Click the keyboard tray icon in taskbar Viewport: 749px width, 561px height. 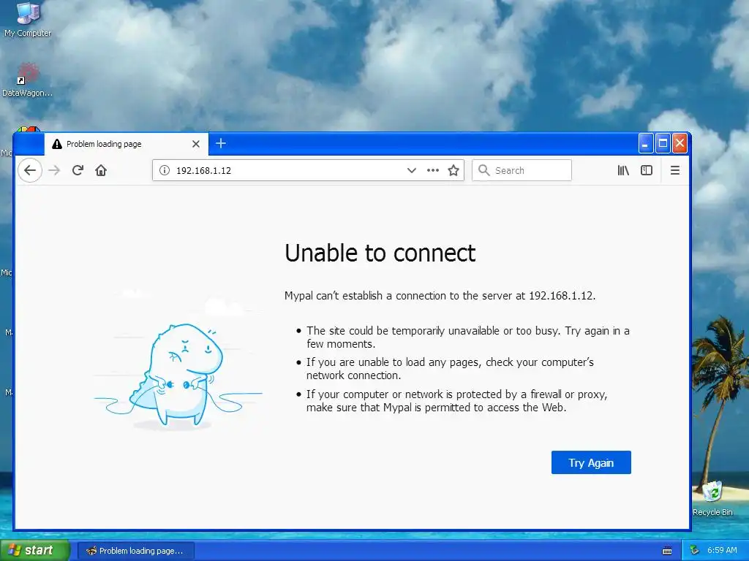click(667, 551)
